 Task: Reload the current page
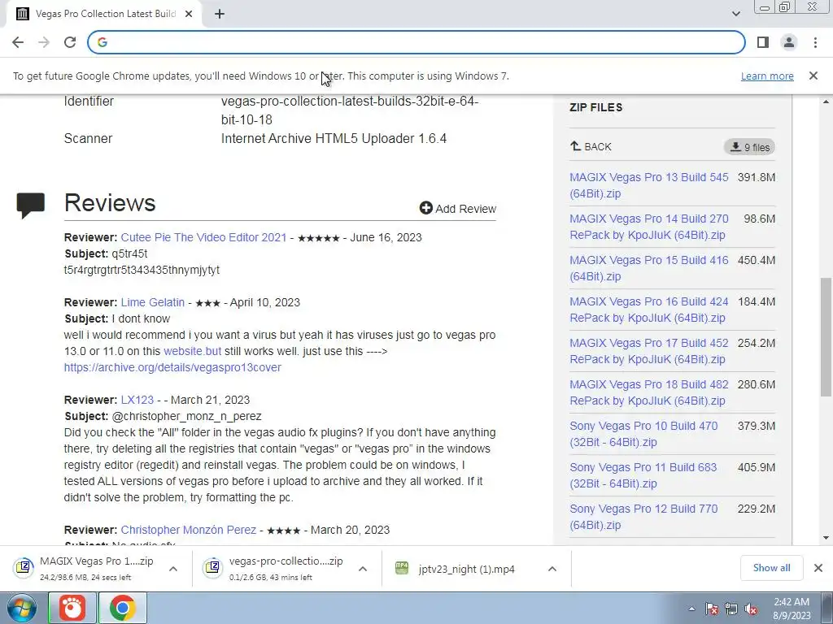[x=70, y=42]
